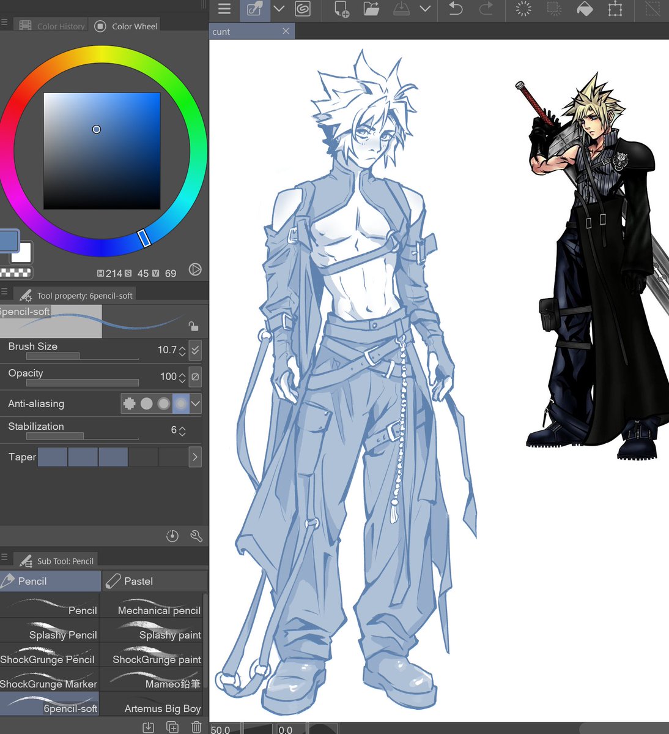Set anti-aliasing to Weak

(147, 403)
